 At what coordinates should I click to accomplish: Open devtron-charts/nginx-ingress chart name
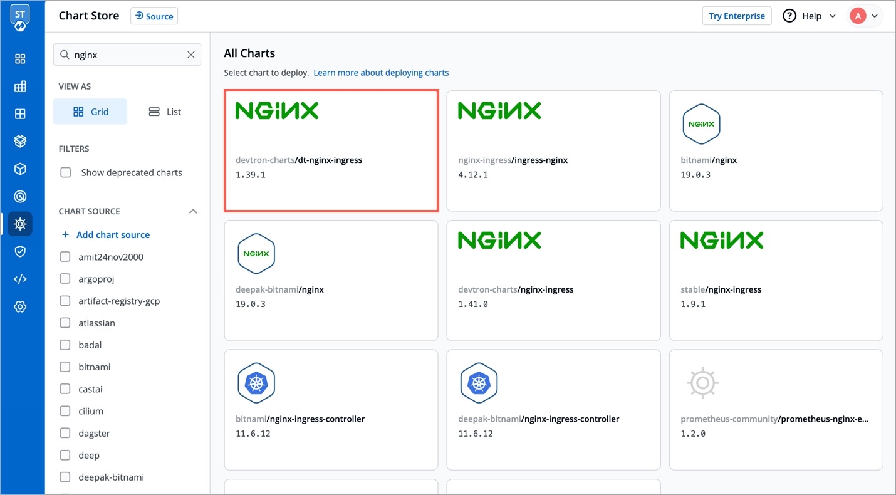point(516,289)
